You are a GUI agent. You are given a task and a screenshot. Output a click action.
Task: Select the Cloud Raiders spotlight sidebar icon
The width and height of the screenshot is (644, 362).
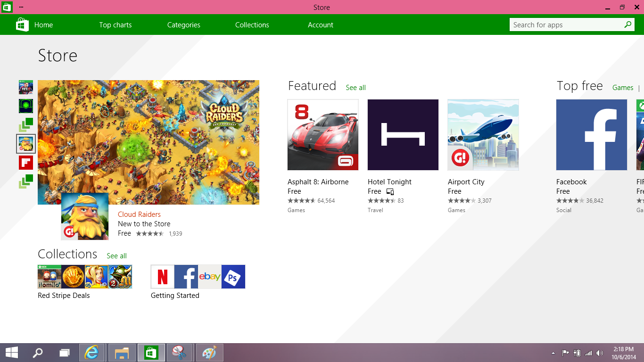26,144
